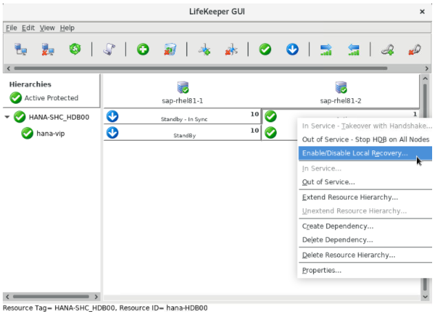This screenshot has width=439, height=316.
Task: Click the Active Protected green check icon
Action: click(x=16, y=98)
